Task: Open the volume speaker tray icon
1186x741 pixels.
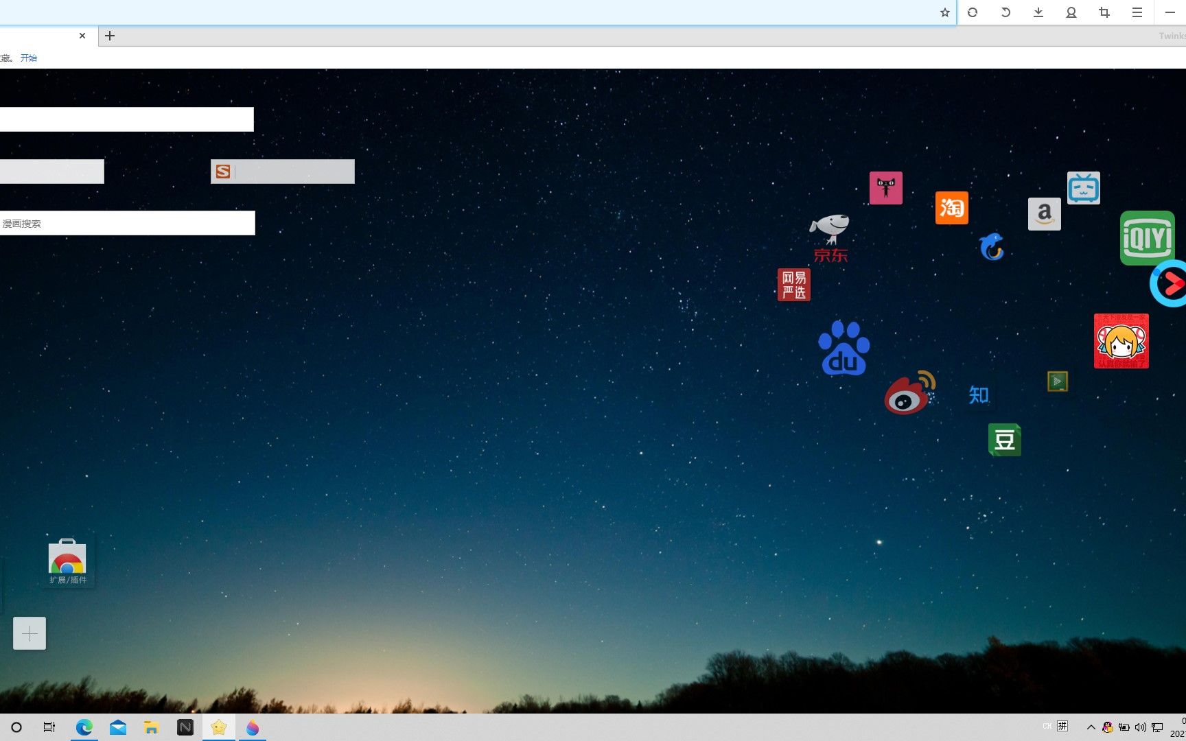Action: click(1141, 727)
